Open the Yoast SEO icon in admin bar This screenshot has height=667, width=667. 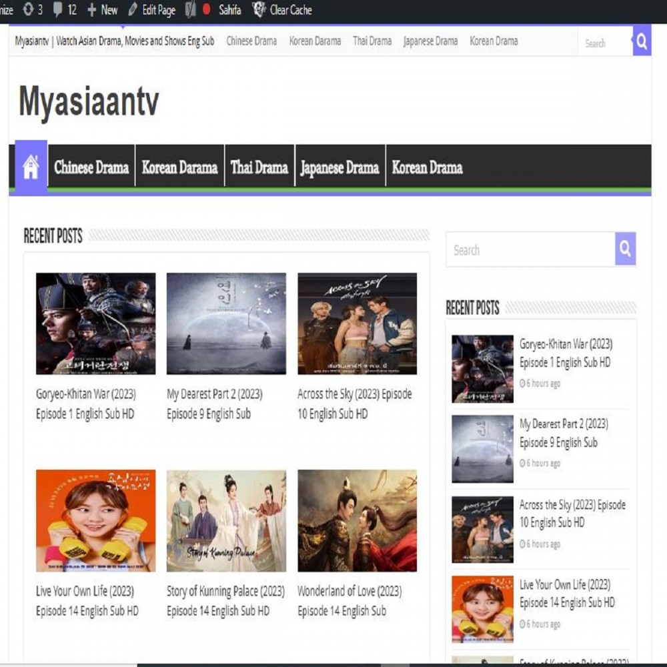pos(191,10)
